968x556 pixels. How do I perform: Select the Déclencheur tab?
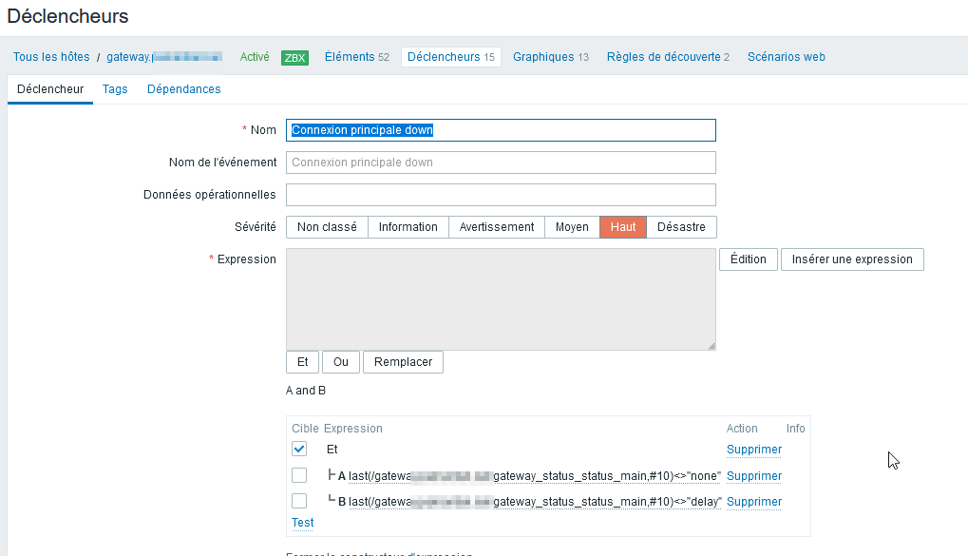click(50, 89)
